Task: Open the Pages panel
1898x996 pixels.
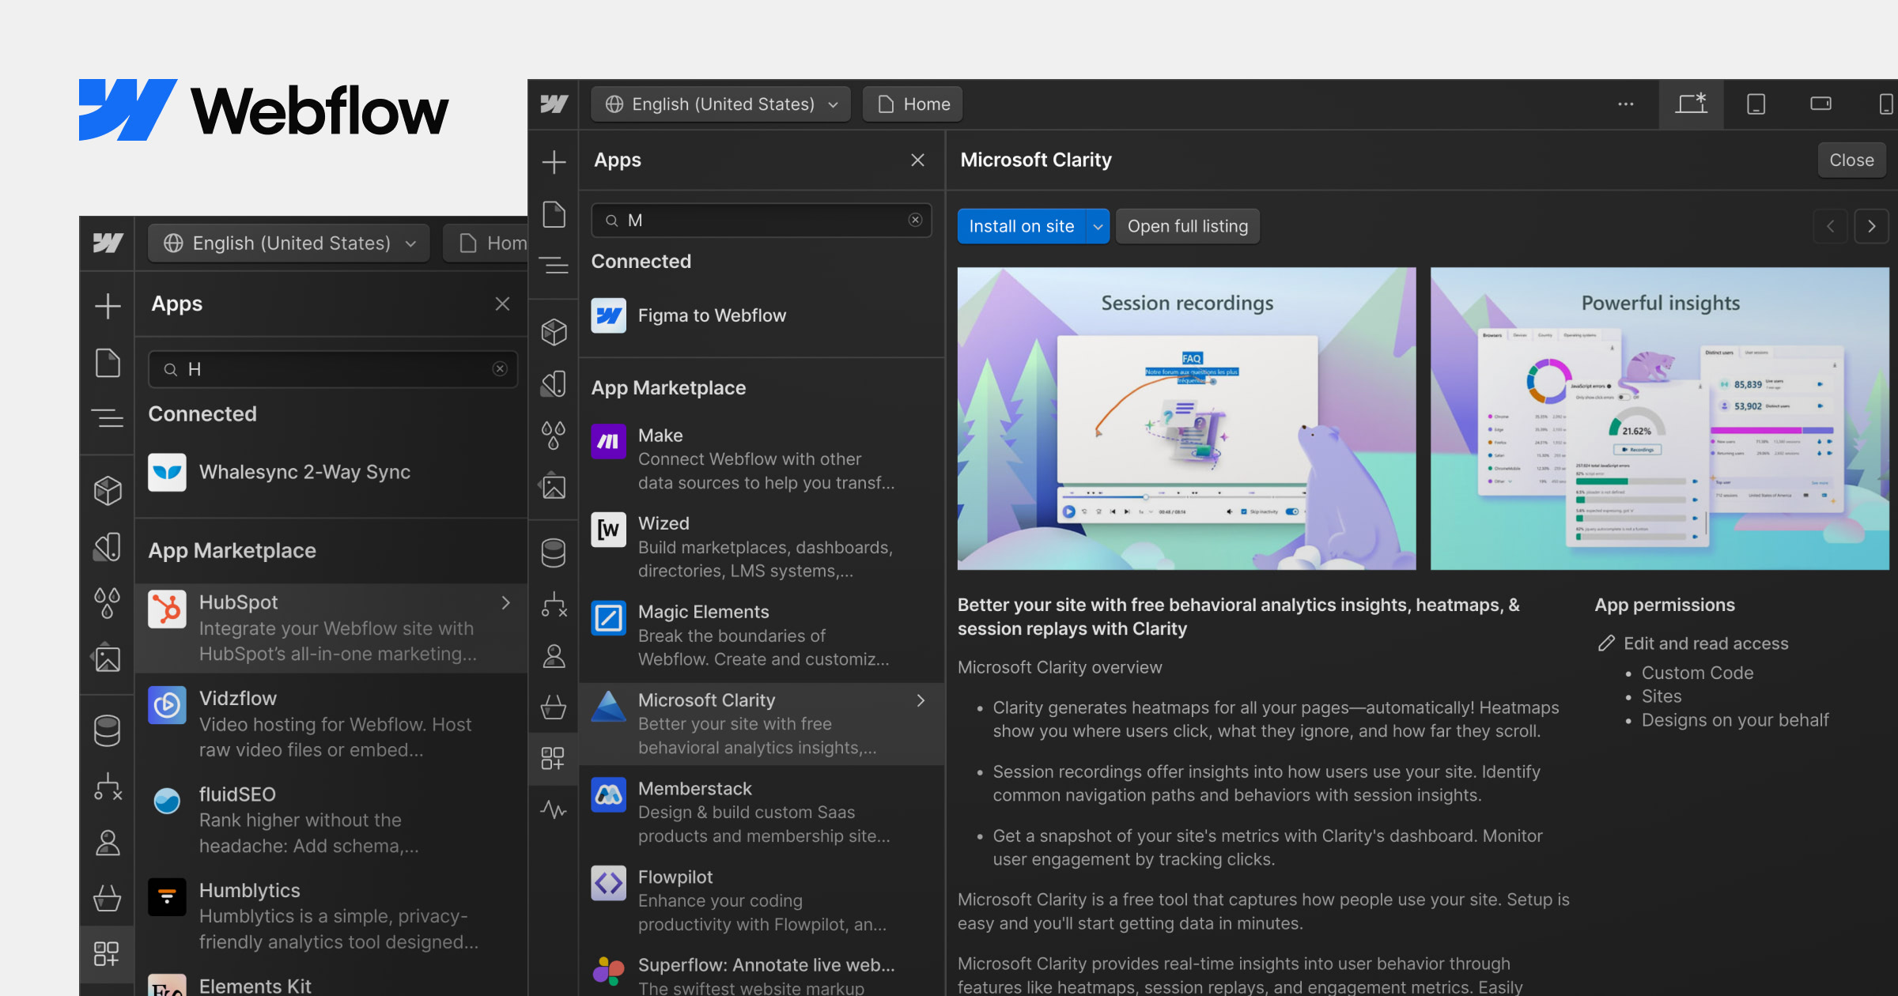Action: (554, 214)
